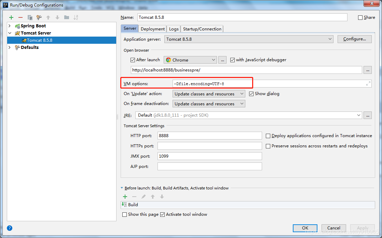Create new folder icon in toolbar
The height and width of the screenshot is (238, 382).
coord(67,17)
